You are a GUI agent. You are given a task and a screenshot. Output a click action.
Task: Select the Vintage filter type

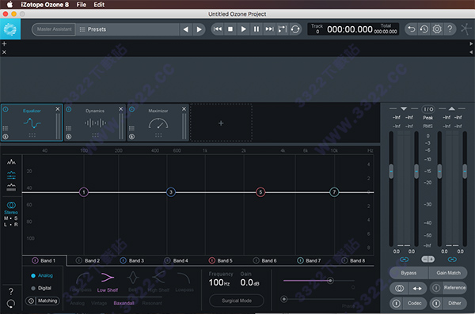(99, 303)
